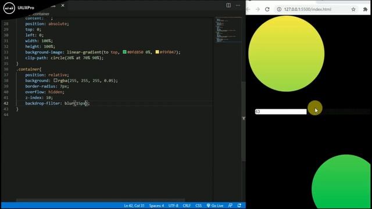Click the UTF-8 encoding status item
The image size is (372, 209).
173,206
